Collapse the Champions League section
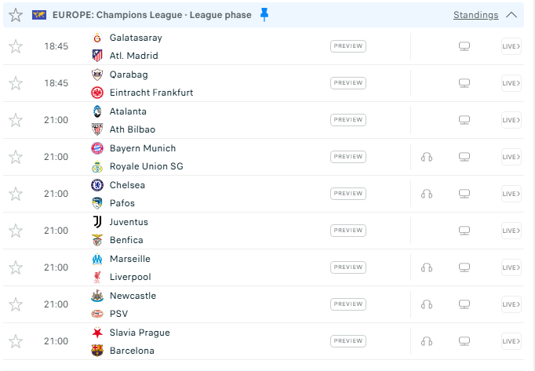535x371 pixels. point(512,15)
